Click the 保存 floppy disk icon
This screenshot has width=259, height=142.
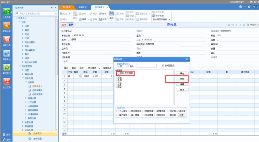(112, 13)
